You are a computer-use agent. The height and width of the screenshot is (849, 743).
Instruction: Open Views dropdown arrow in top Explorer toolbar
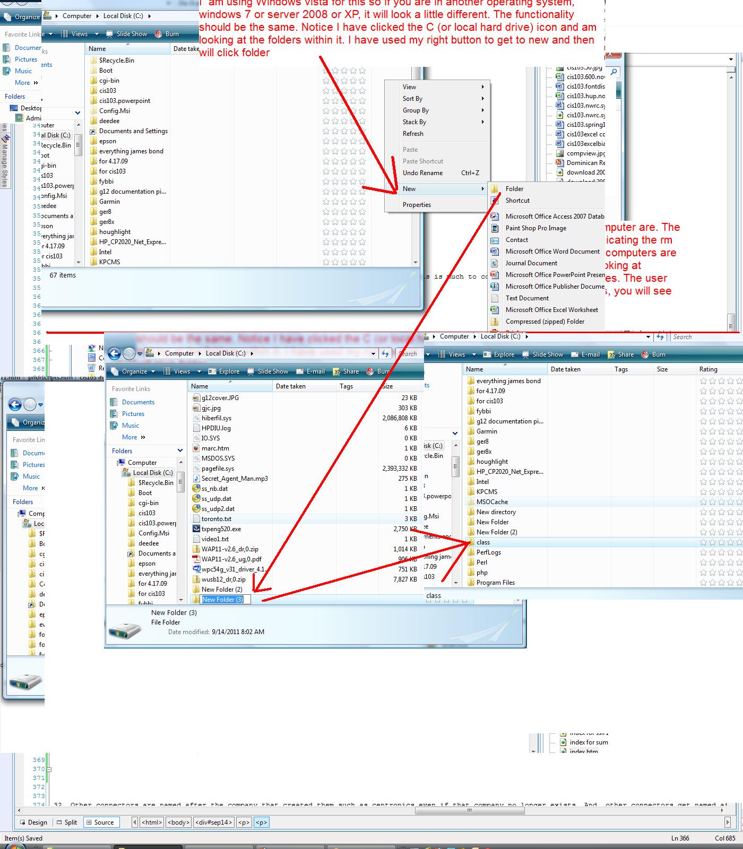97,34
